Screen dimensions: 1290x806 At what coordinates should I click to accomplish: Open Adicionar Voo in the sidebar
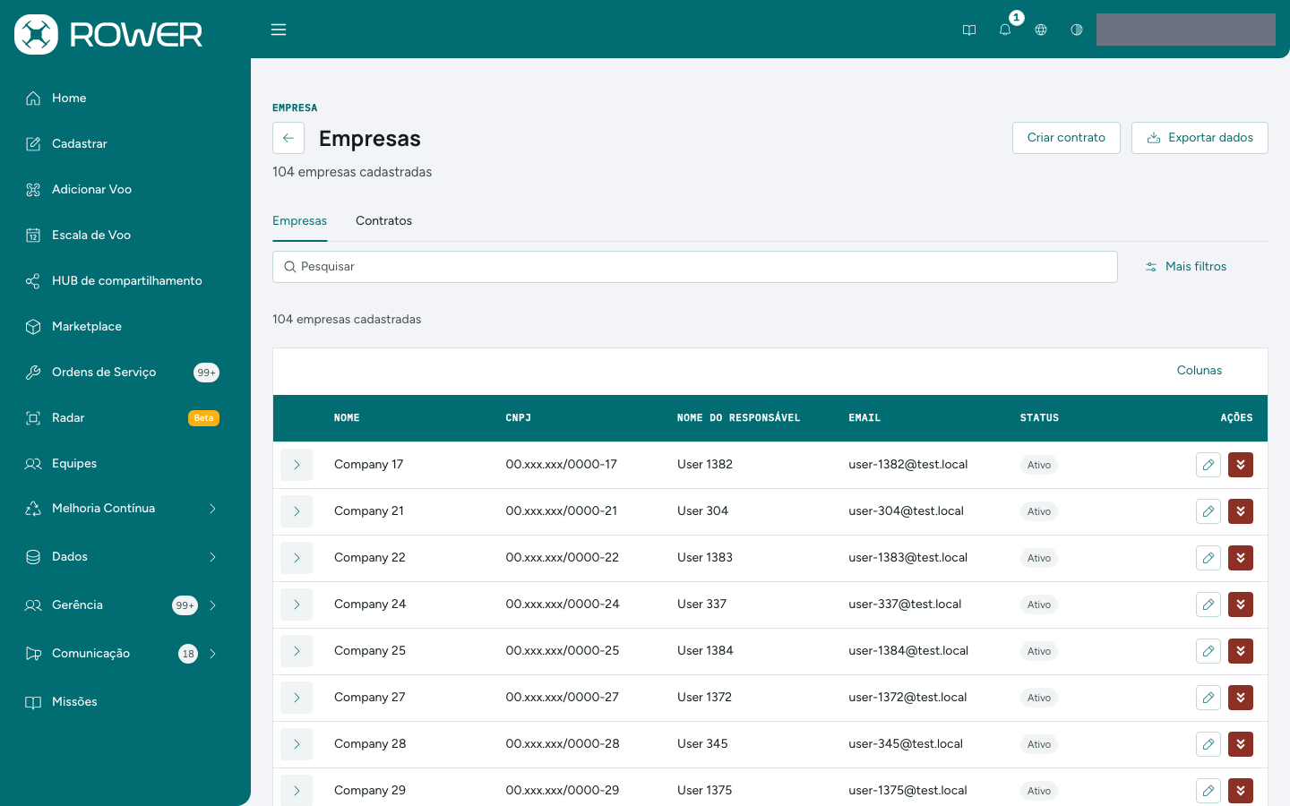pos(91,190)
